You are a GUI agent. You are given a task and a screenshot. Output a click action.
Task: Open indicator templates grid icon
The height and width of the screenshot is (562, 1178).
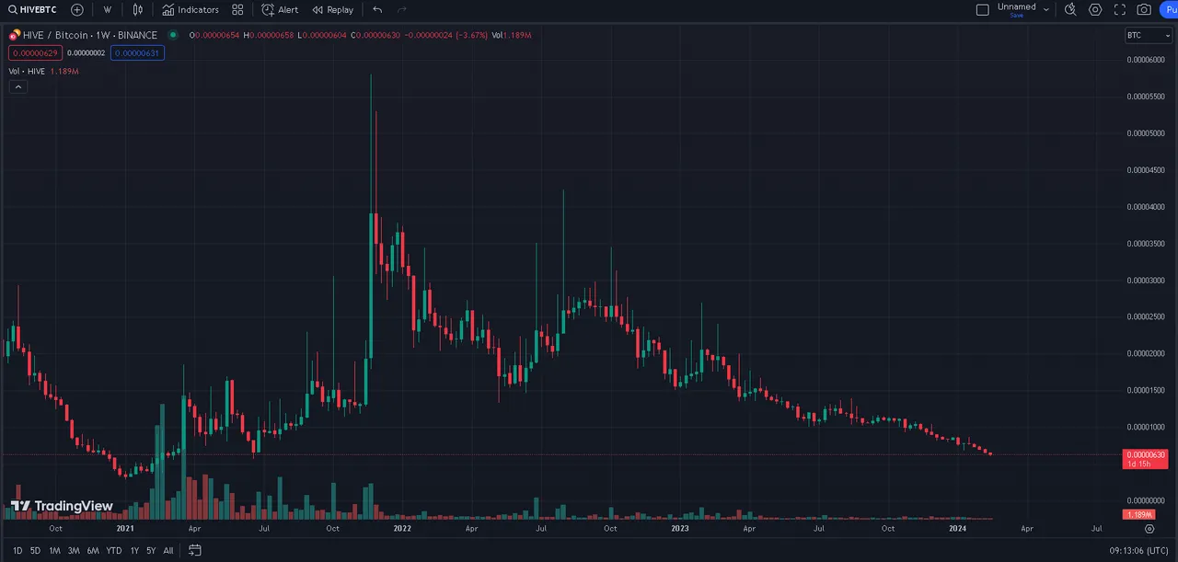(238, 9)
